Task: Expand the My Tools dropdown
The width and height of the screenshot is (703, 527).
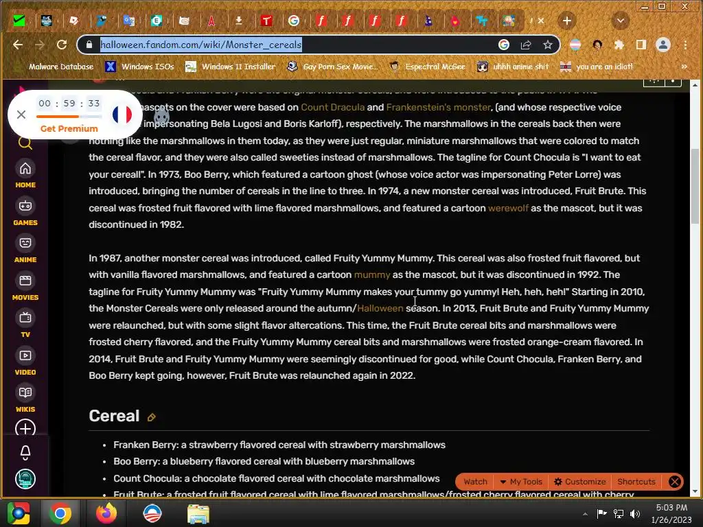Action: pos(521,482)
